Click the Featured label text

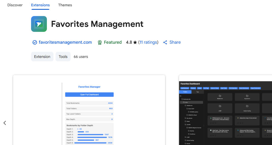(x=113, y=42)
